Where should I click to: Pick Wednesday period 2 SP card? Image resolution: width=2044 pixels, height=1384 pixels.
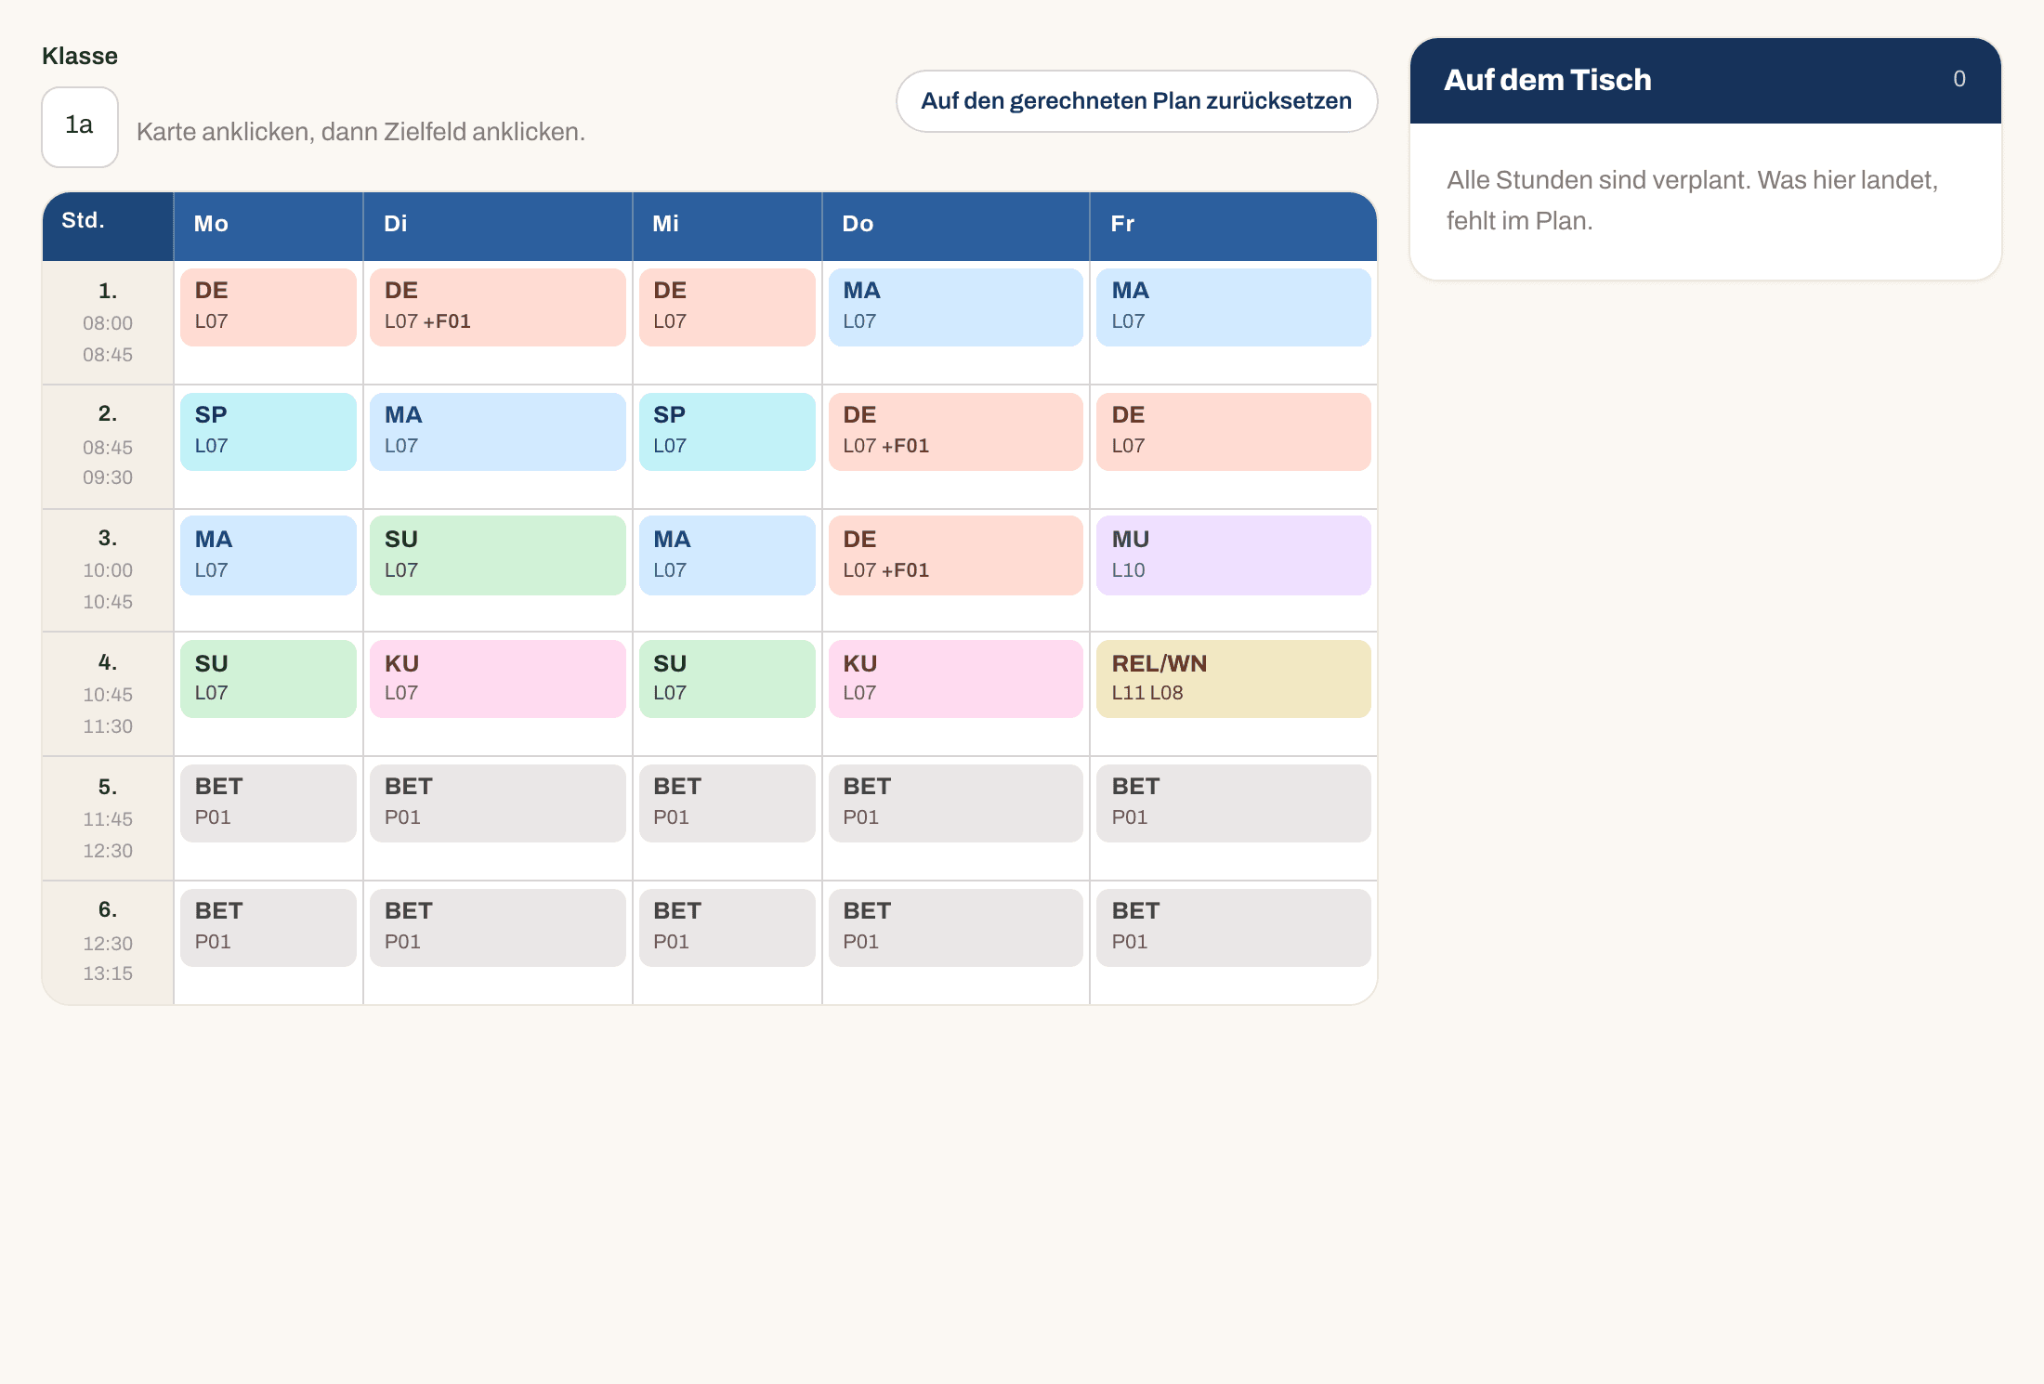click(727, 432)
